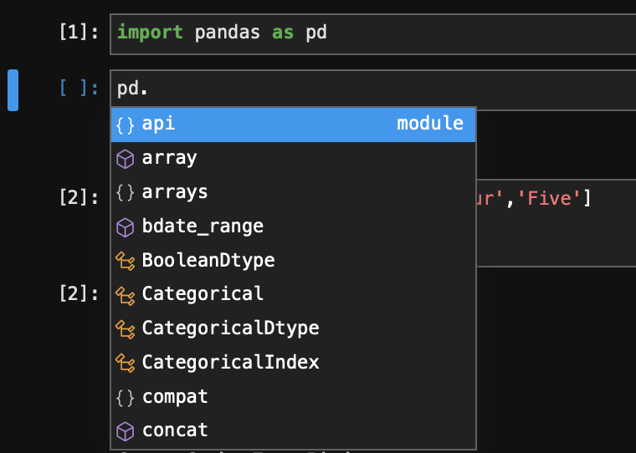The height and width of the screenshot is (453, 636).
Task: Click the curly-brace module icon beside api
Action: point(126,125)
